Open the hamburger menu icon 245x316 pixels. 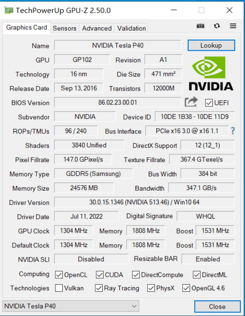pos(233,26)
